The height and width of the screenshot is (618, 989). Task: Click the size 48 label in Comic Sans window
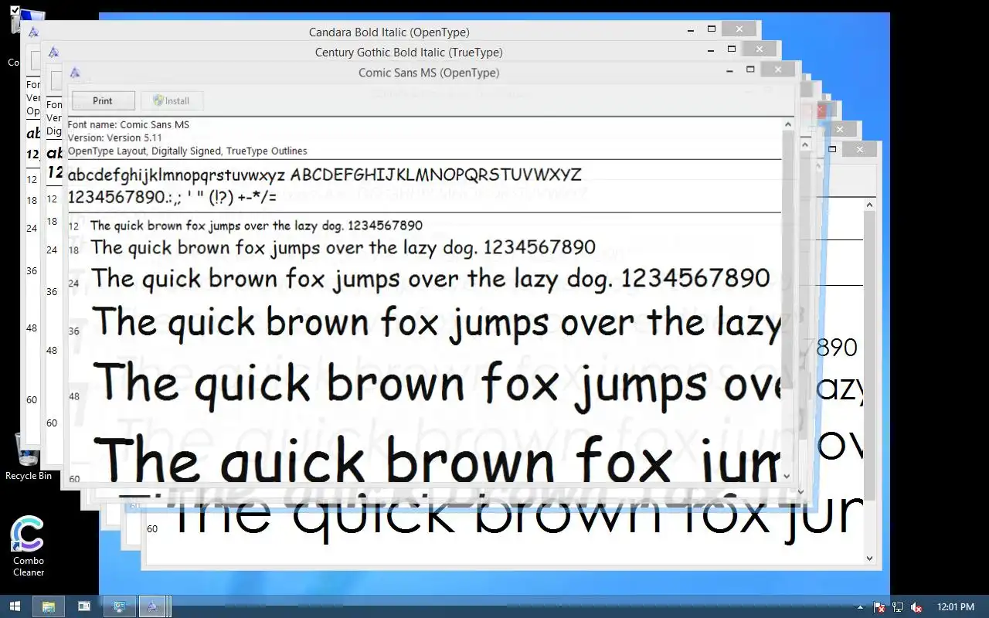click(x=73, y=396)
